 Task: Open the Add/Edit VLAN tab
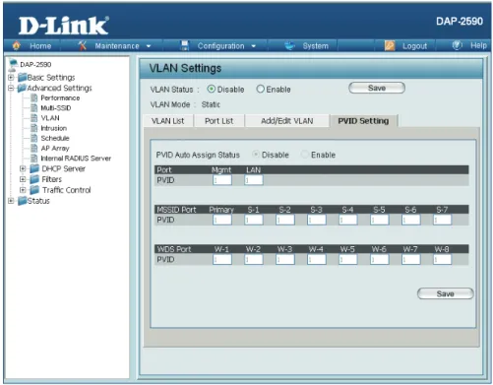coord(287,121)
